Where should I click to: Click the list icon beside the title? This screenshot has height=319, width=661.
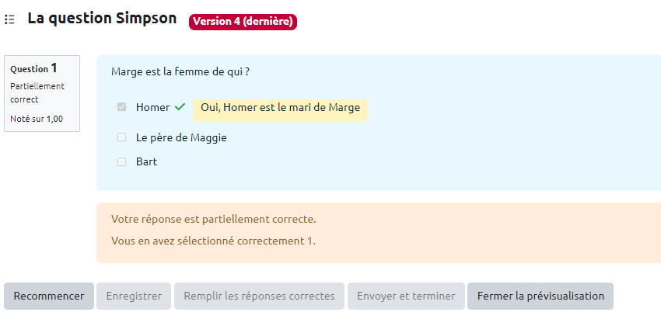[10, 19]
